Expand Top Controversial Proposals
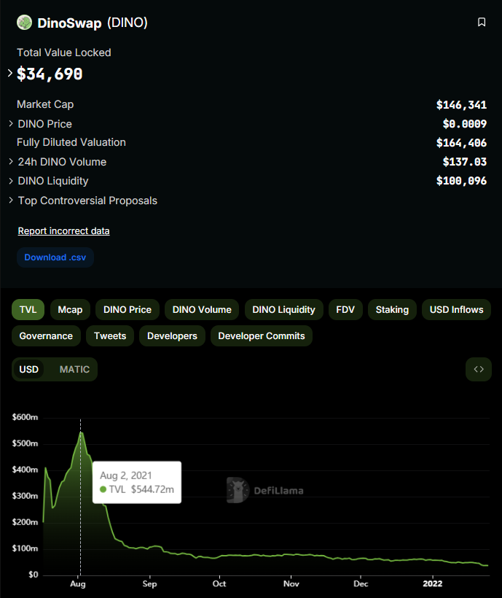 point(11,201)
